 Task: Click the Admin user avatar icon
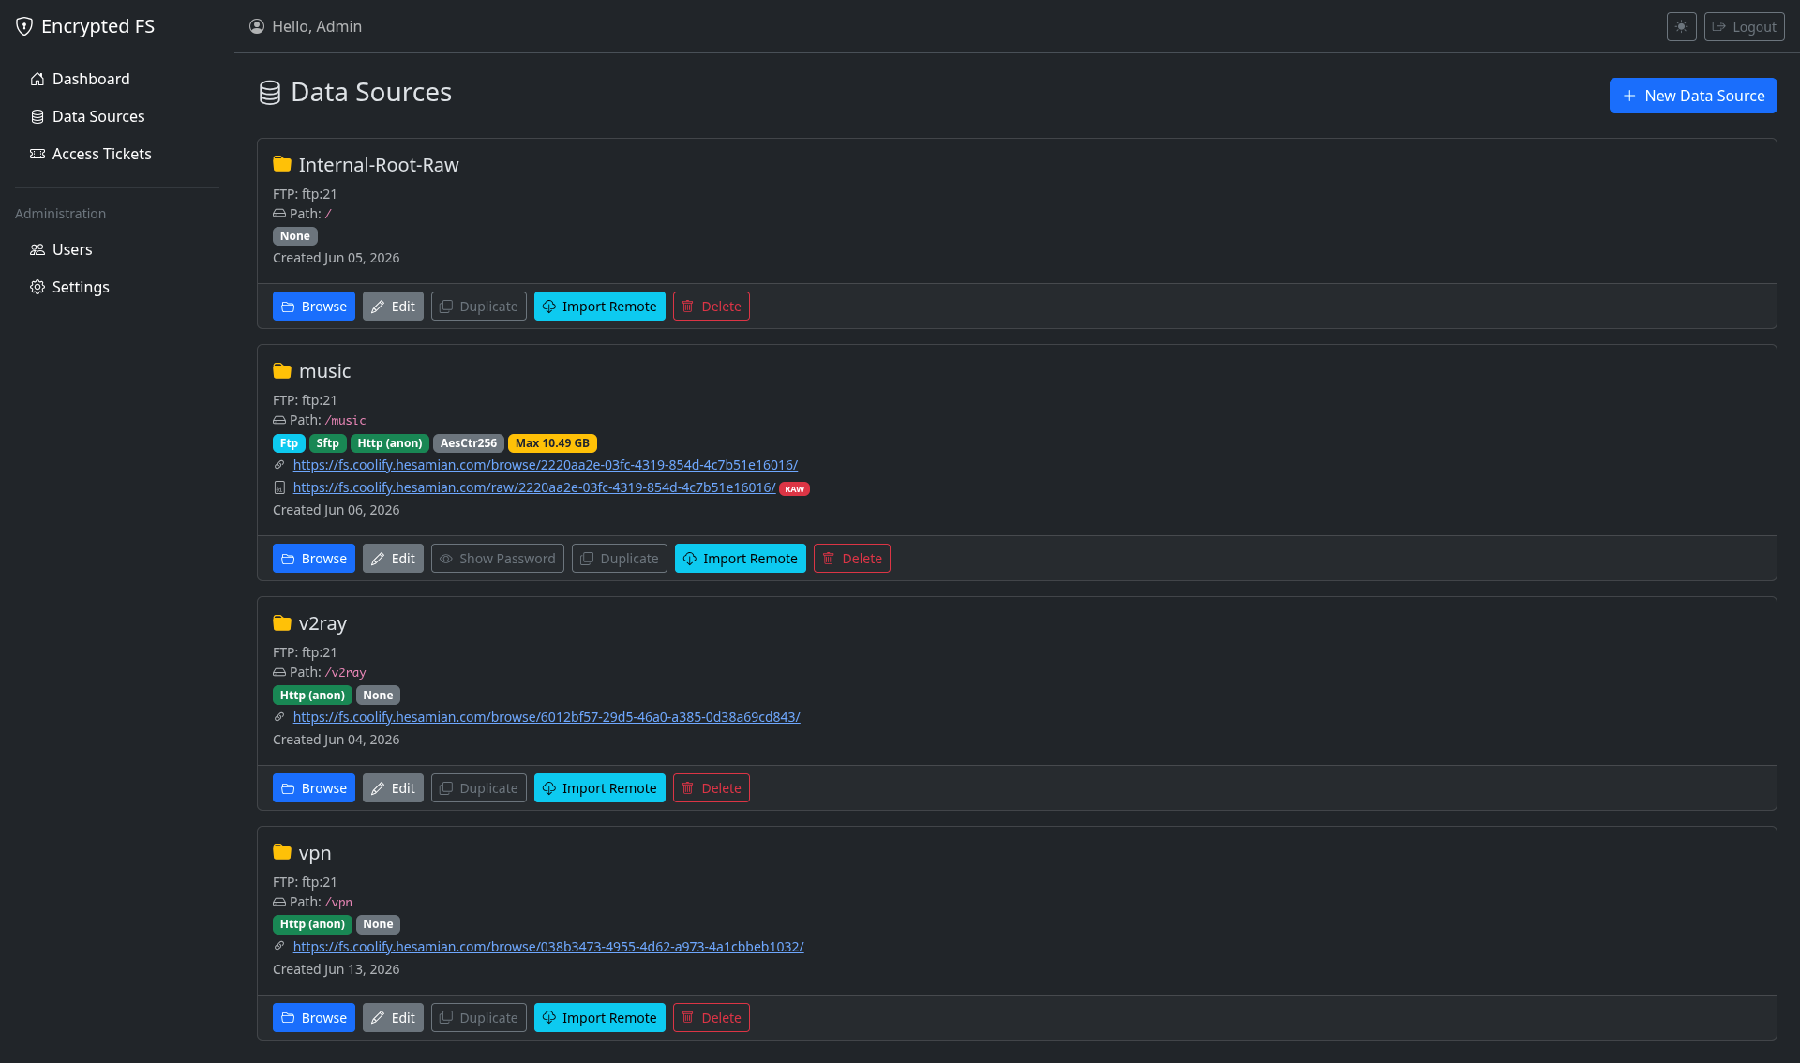(x=257, y=26)
